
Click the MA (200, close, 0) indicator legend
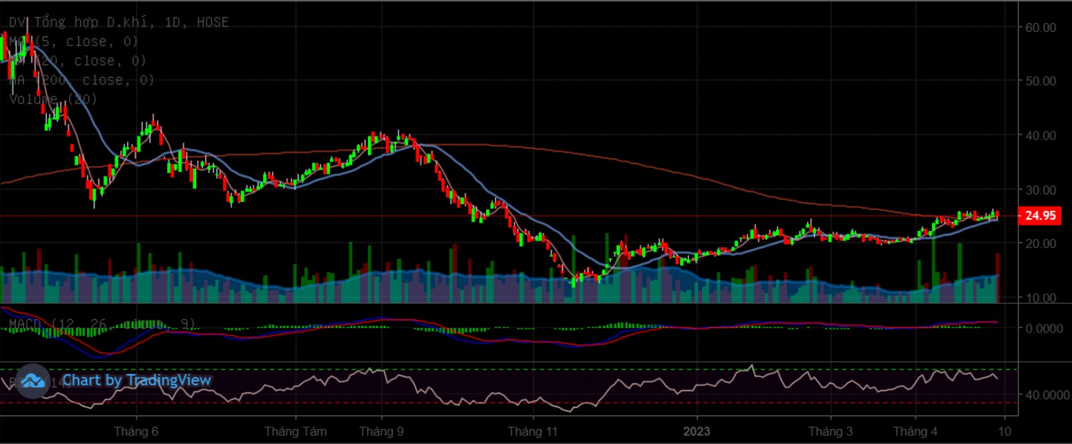click(81, 80)
